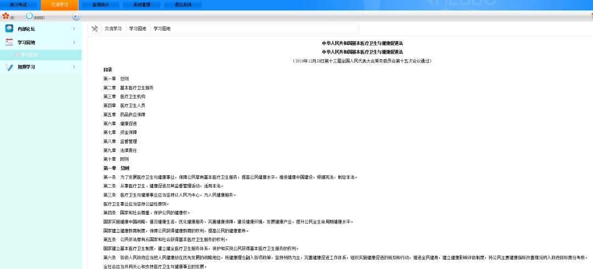The image size is (593, 269).
Task: Click the speaker sound icon
Action: click(x=76, y=16)
